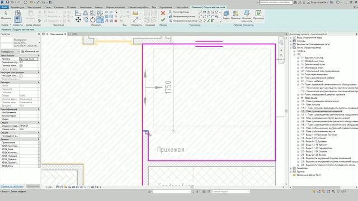Open the Выбор dropdown under Modify tool

[x=6, y=25]
